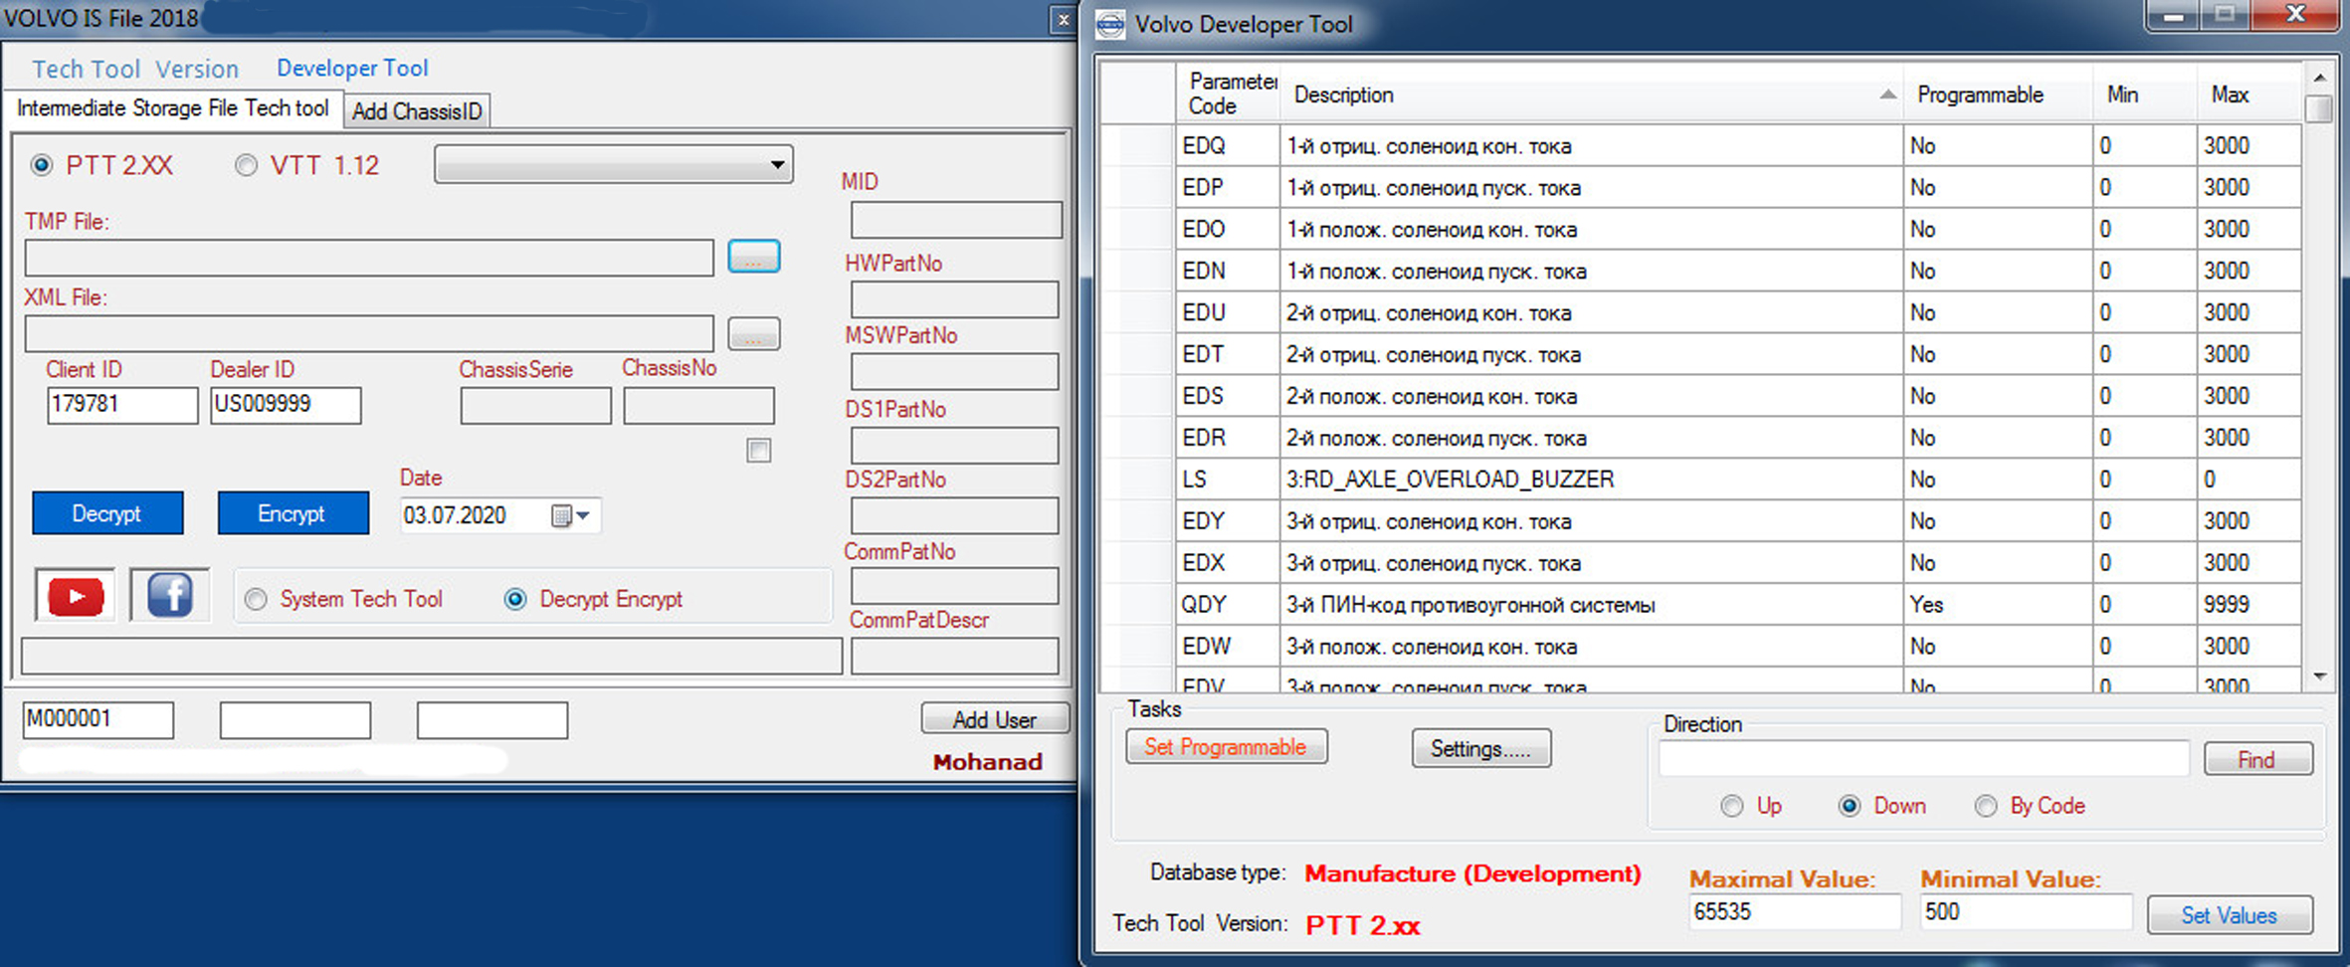Click the Facebook icon button
2350x967 pixels.
169,596
